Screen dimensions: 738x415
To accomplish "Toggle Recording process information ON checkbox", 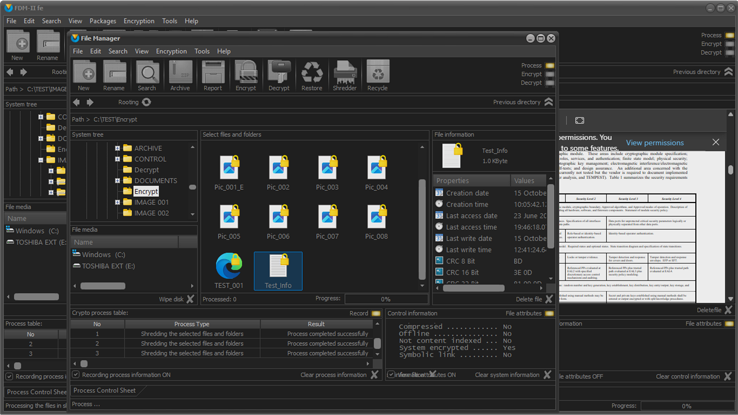I will [76, 375].
